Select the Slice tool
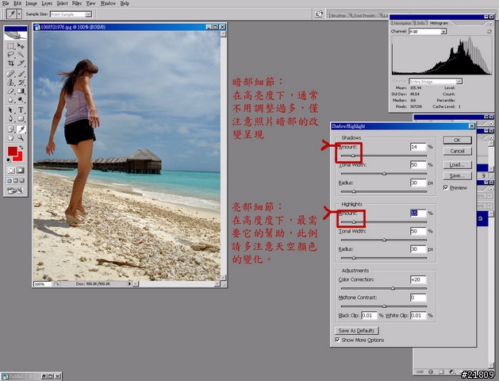This screenshot has height=381, width=499. coord(21,63)
